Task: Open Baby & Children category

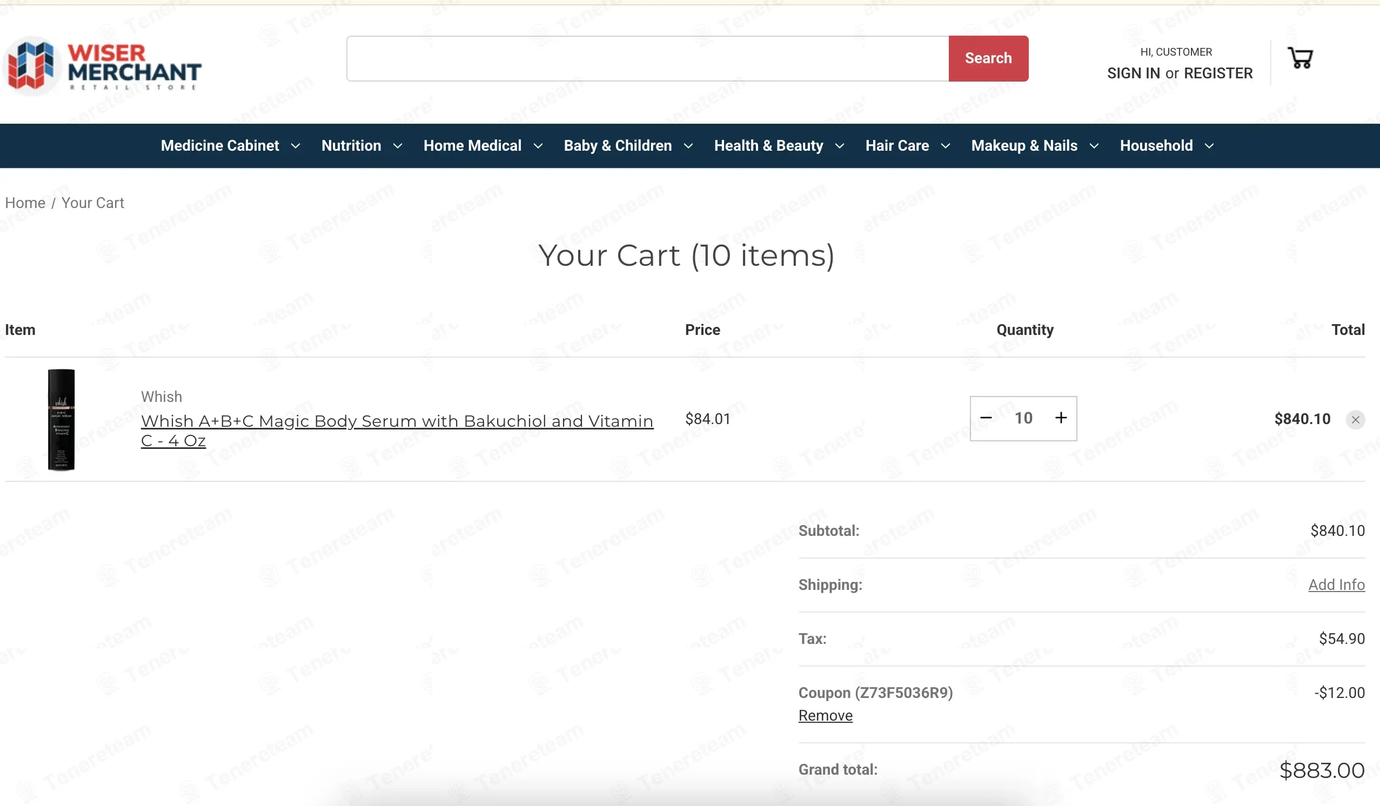Action: (618, 146)
